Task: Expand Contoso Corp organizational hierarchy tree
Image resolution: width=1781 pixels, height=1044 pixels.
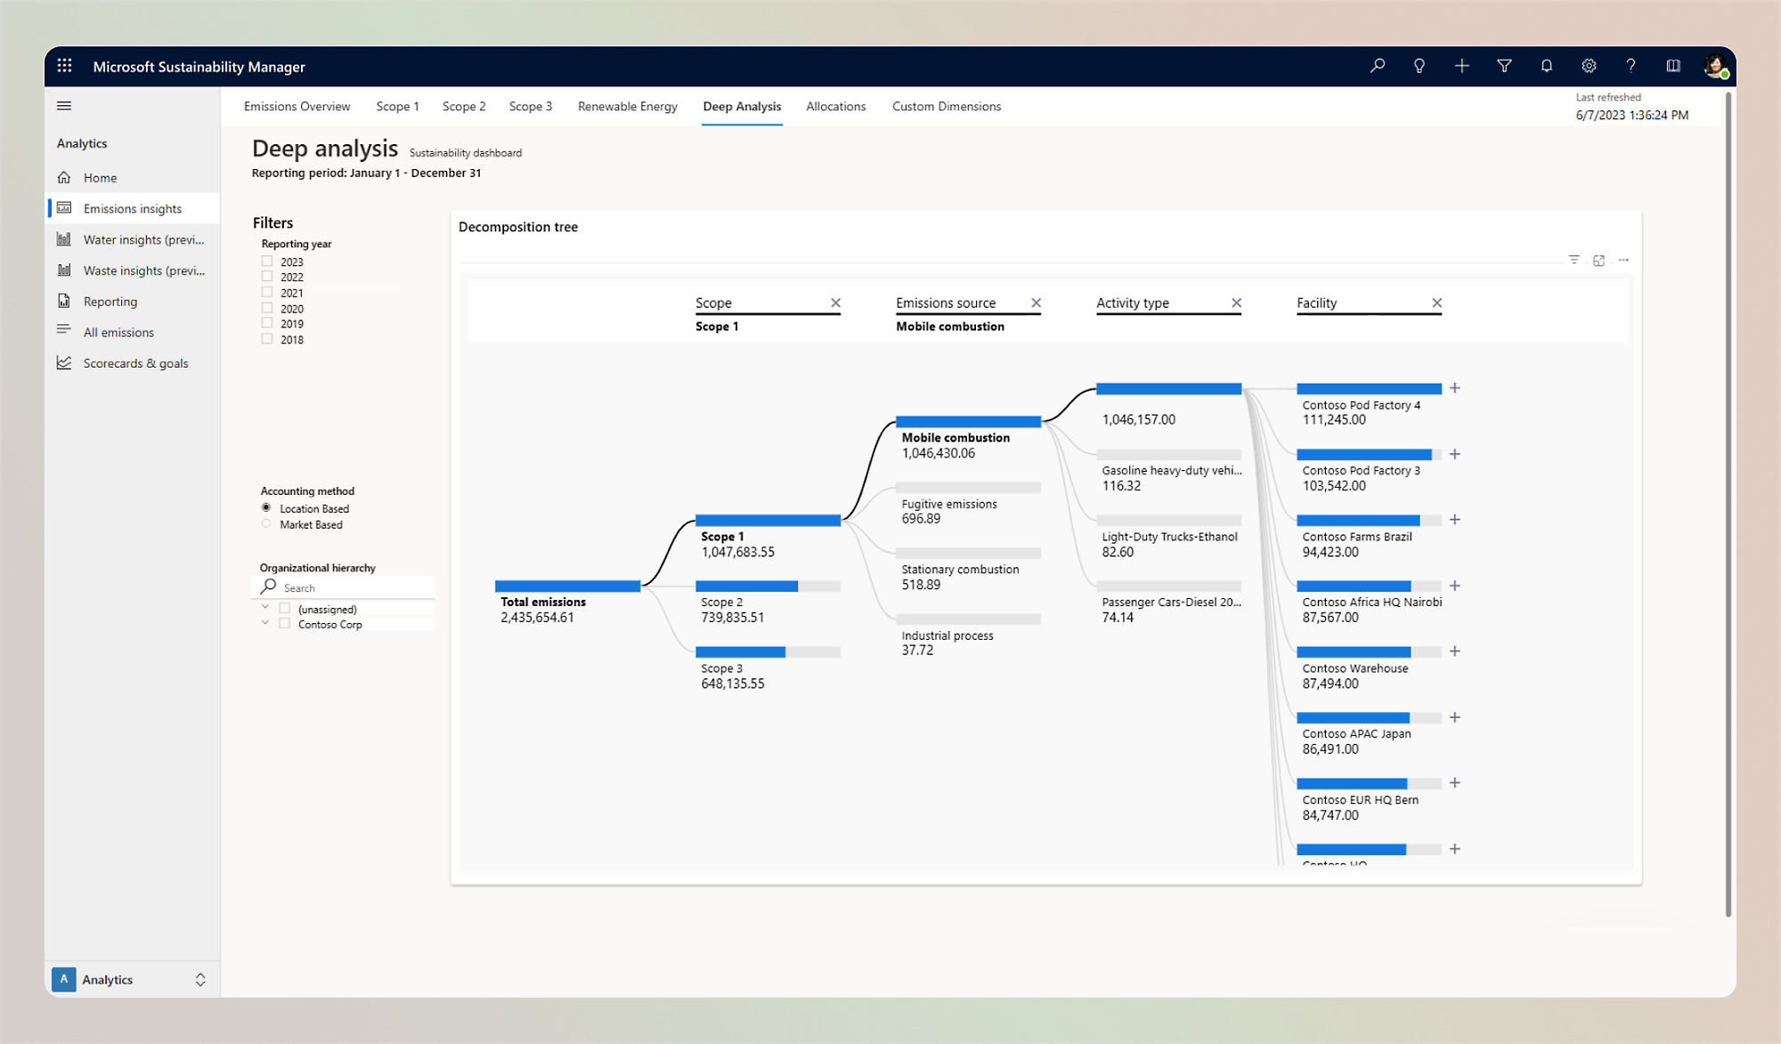Action: (264, 623)
